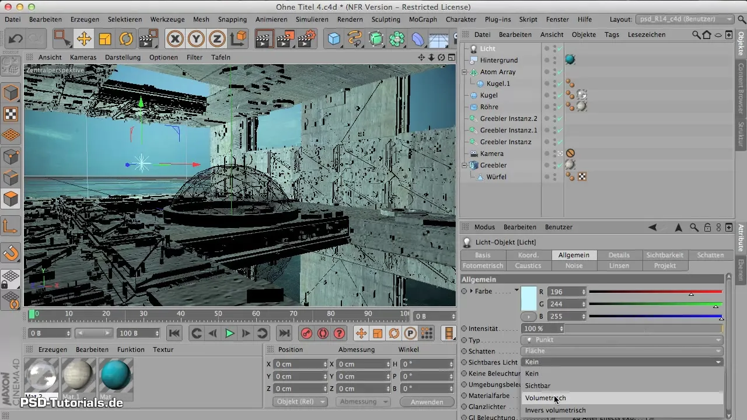
Task: Lock the Attribute Manager with lock icon
Action: 707,227
